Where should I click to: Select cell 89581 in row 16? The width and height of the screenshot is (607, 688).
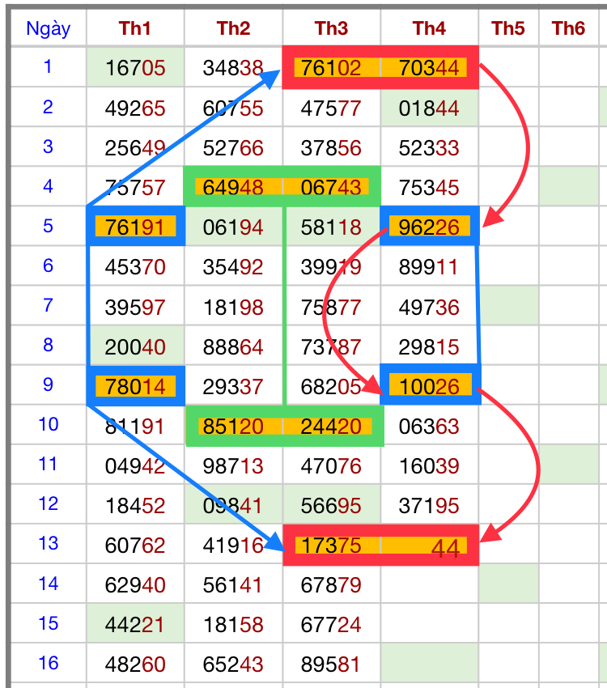[x=331, y=664]
